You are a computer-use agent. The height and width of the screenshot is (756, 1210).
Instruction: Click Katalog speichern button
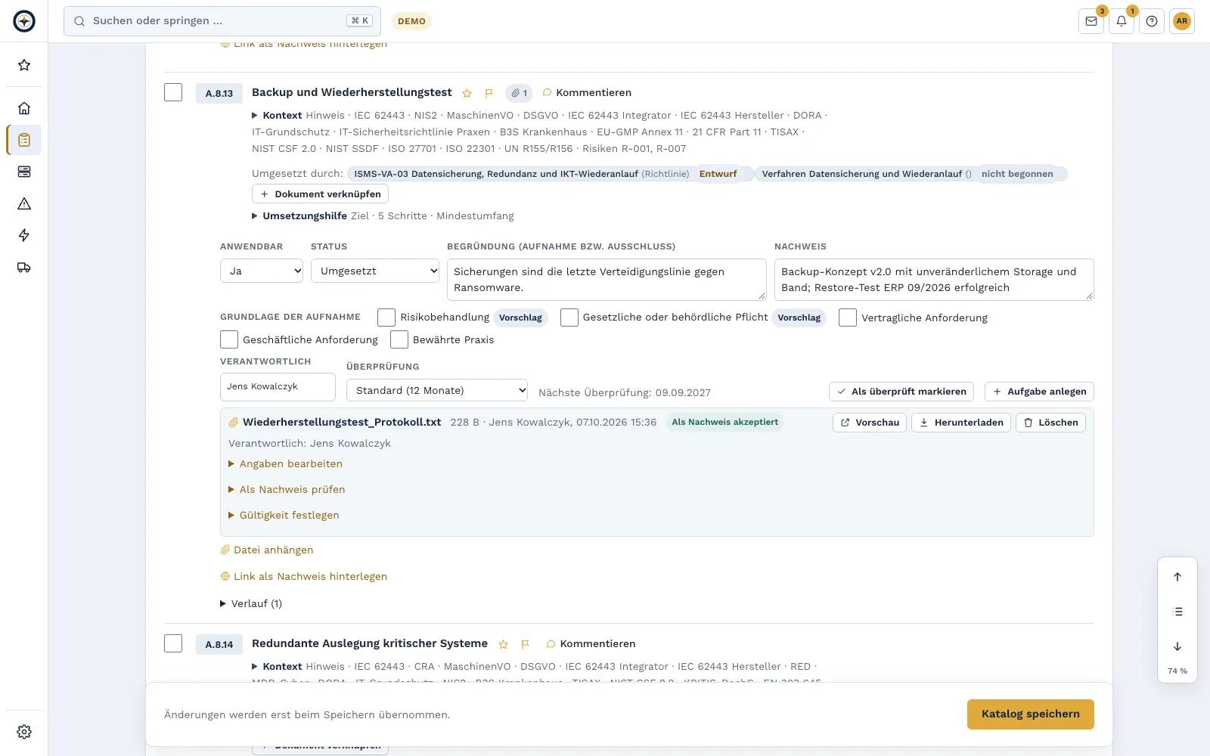click(x=1031, y=714)
